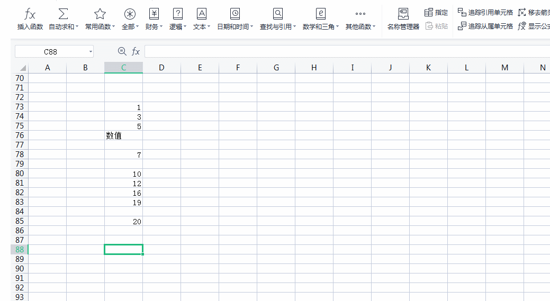Select row 73 header
This screenshot has width=550, height=301.
[x=20, y=107]
